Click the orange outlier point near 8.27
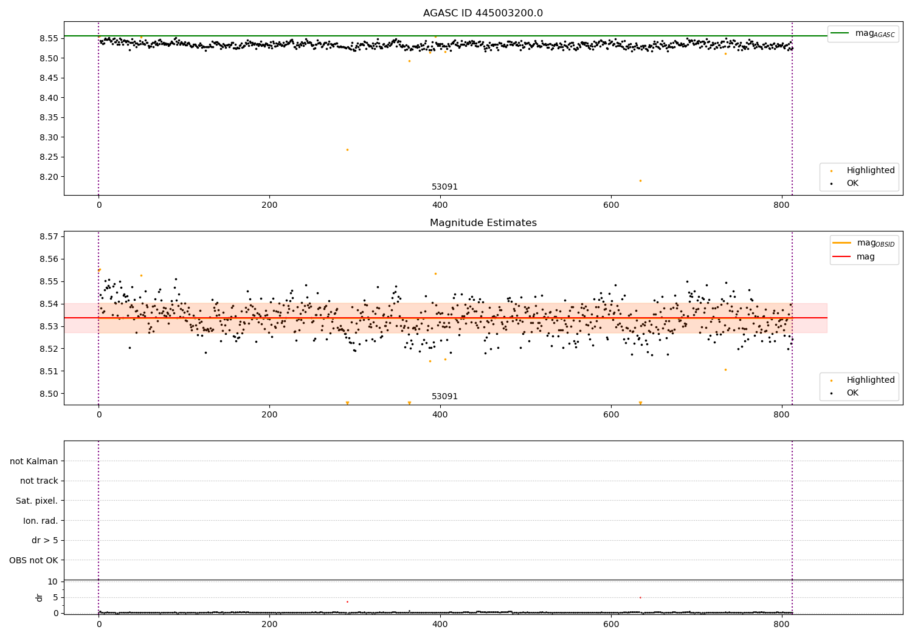 [347, 149]
